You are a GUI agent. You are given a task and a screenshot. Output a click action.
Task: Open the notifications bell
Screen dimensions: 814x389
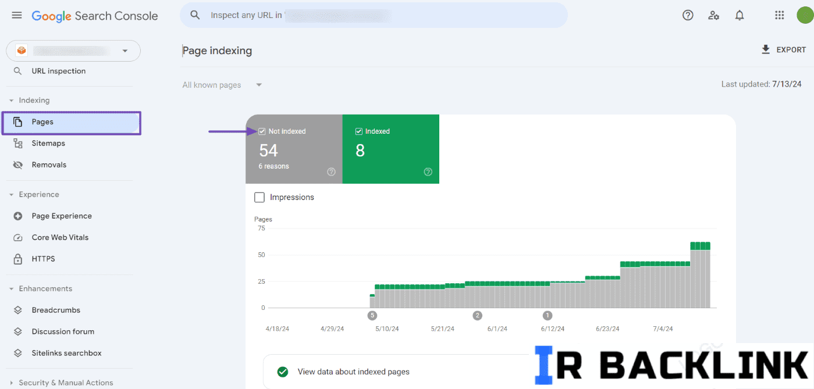[740, 15]
